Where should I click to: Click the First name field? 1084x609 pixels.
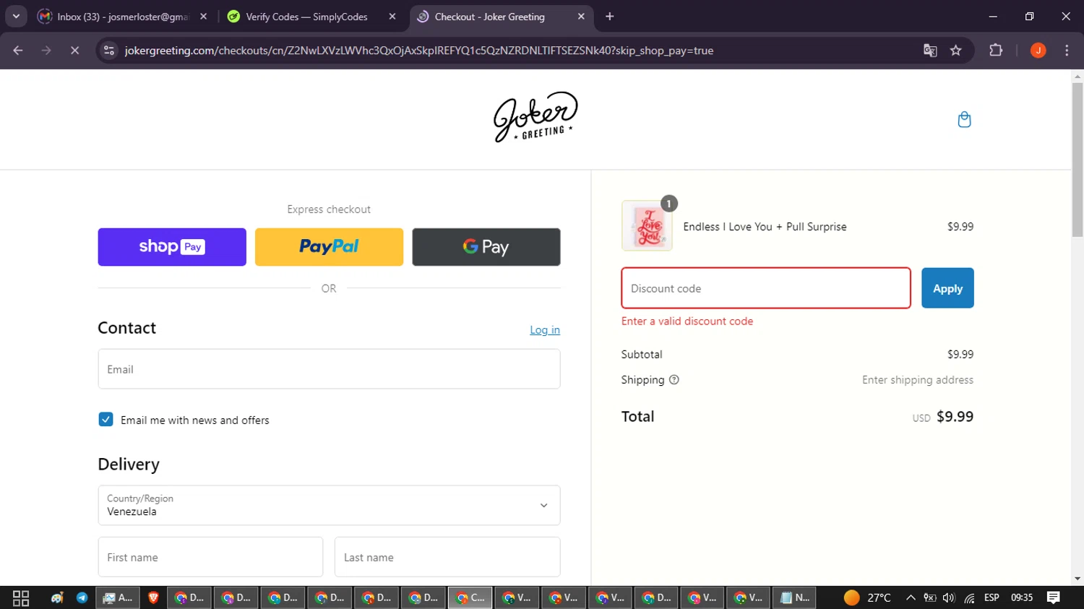210,557
